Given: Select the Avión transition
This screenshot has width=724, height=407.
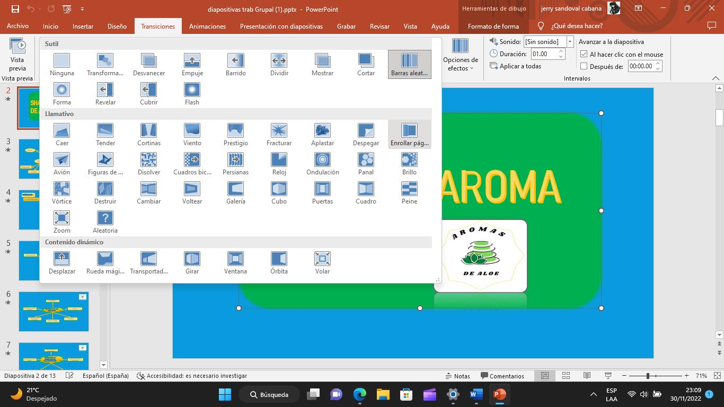Looking at the screenshot, I should [62, 164].
